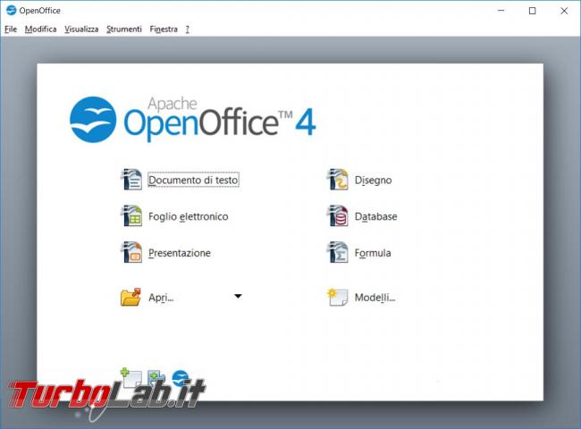Click the OpenOffice title bar logo icon
The image size is (581, 429).
11,11
